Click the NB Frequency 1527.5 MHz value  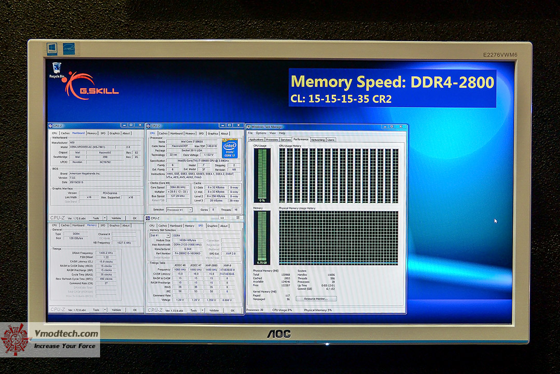[124, 243]
